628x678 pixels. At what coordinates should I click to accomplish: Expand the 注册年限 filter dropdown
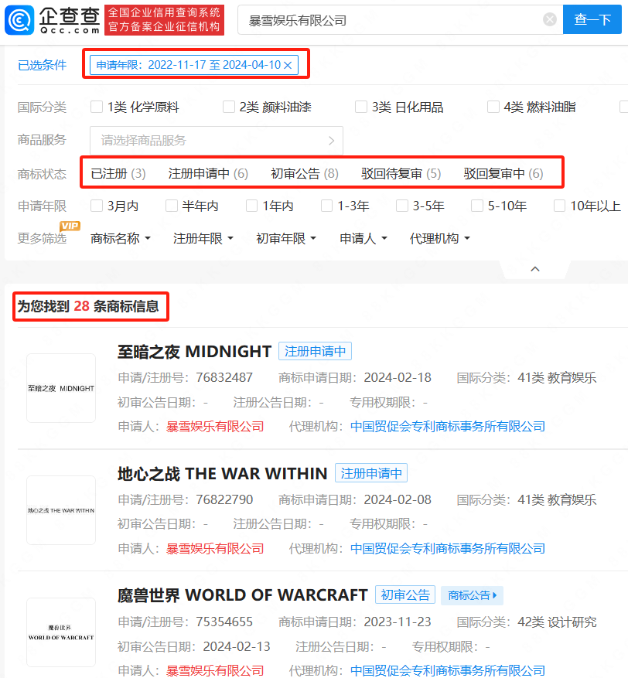(x=203, y=238)
